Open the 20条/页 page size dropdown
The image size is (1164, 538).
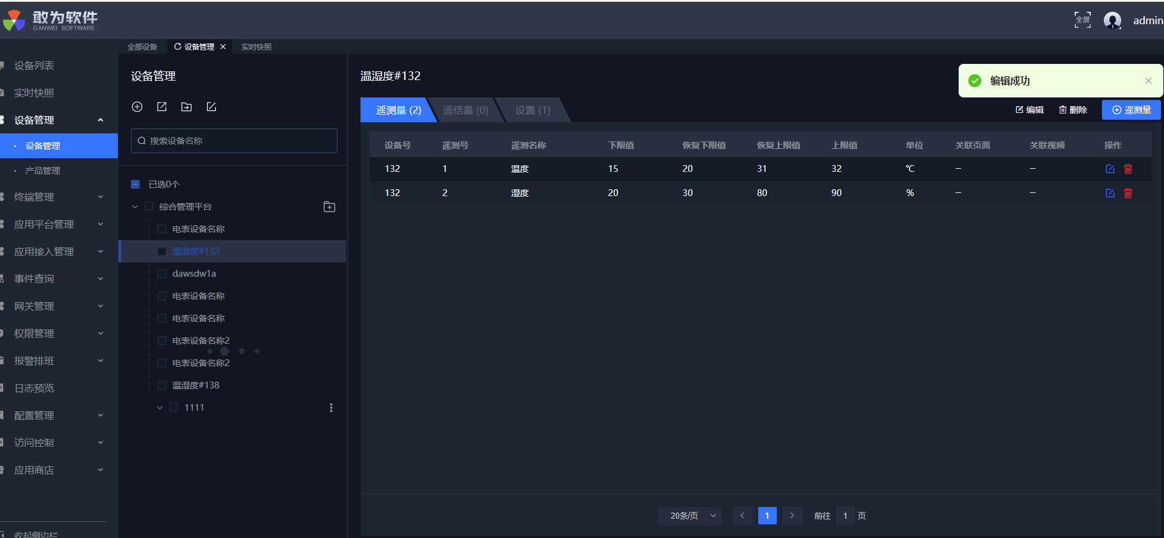click(x=689, y=516)
